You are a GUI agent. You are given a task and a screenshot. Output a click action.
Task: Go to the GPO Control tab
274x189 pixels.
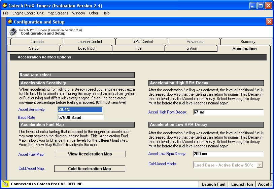tap(142, 42)
